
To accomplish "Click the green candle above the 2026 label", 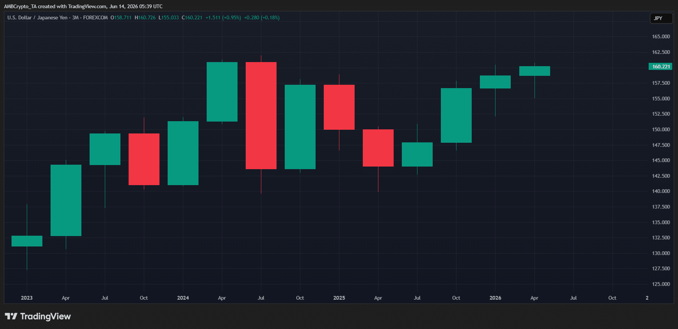I will (495, 82).
